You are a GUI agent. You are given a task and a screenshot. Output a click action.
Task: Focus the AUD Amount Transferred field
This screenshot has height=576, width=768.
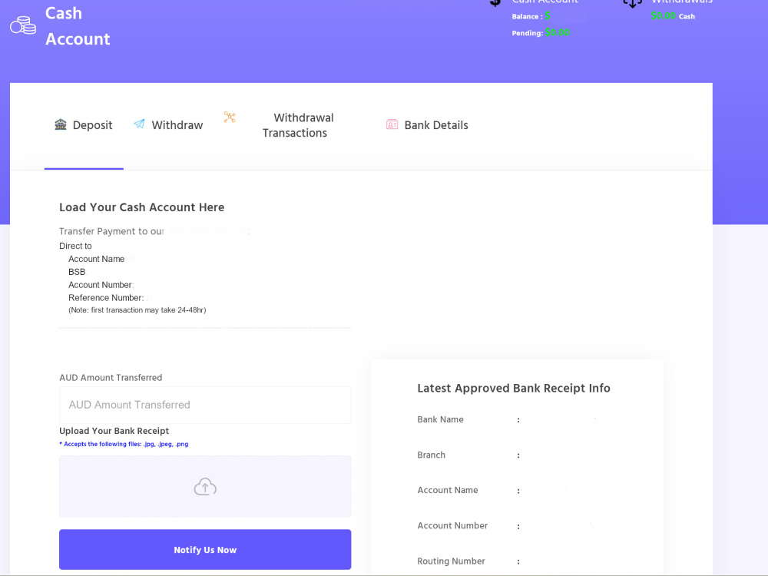(205, 405)
